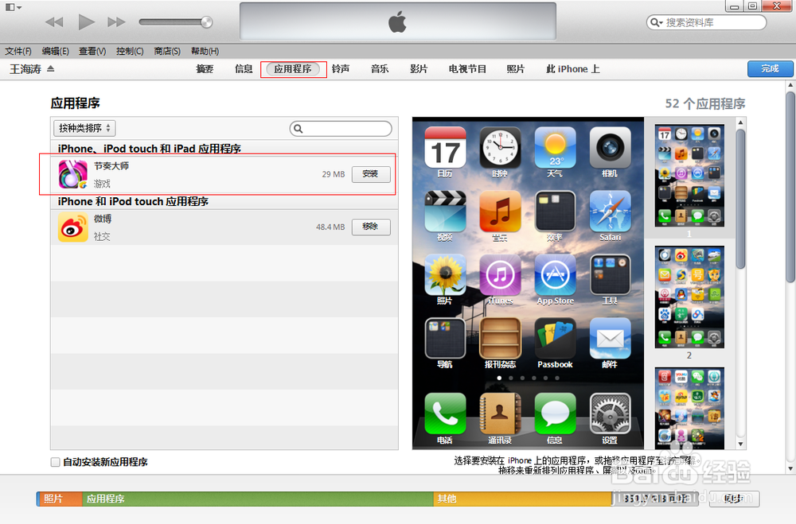The width and height of the screenshot is (796, 524).
Task: Eject the device 王海涛
Action: 51,68
